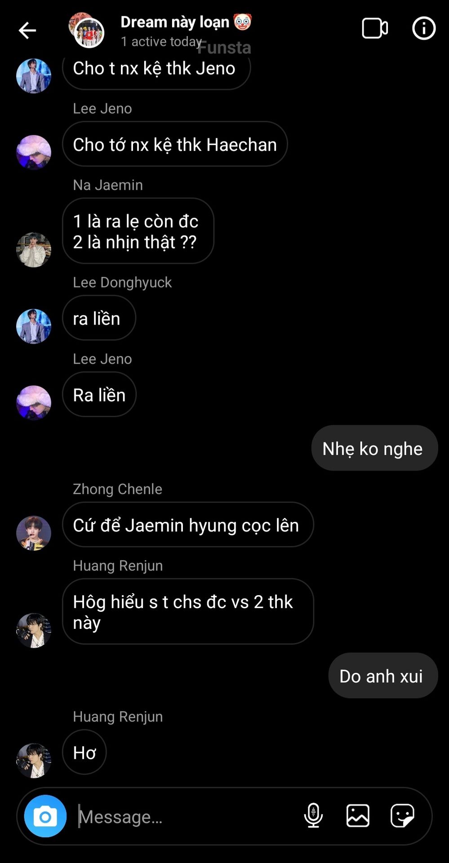Tap the back arrow icon

pos(27,31)
